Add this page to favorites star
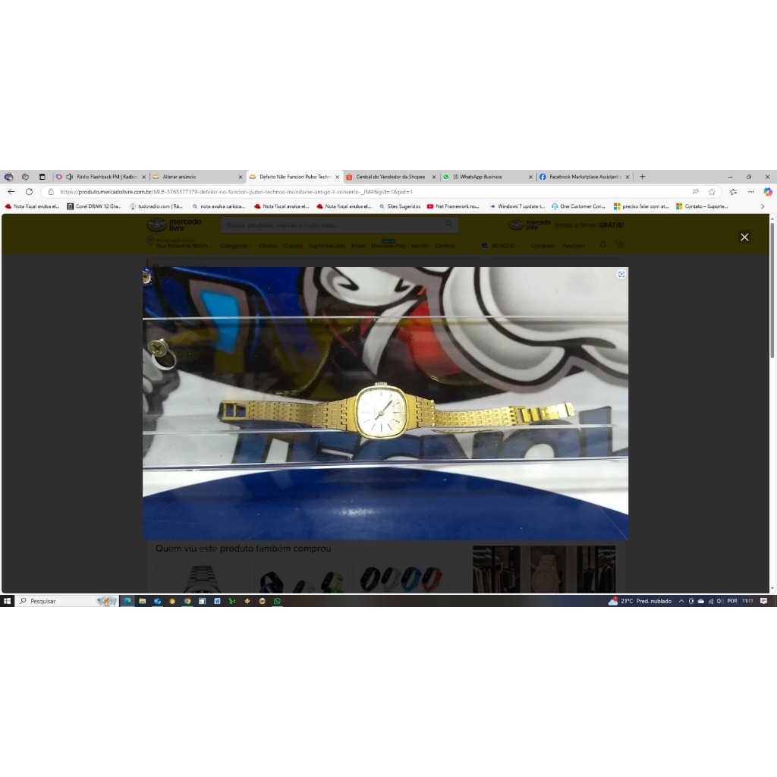Viewport: 777px width, 777px height. (x=712, y=192)
